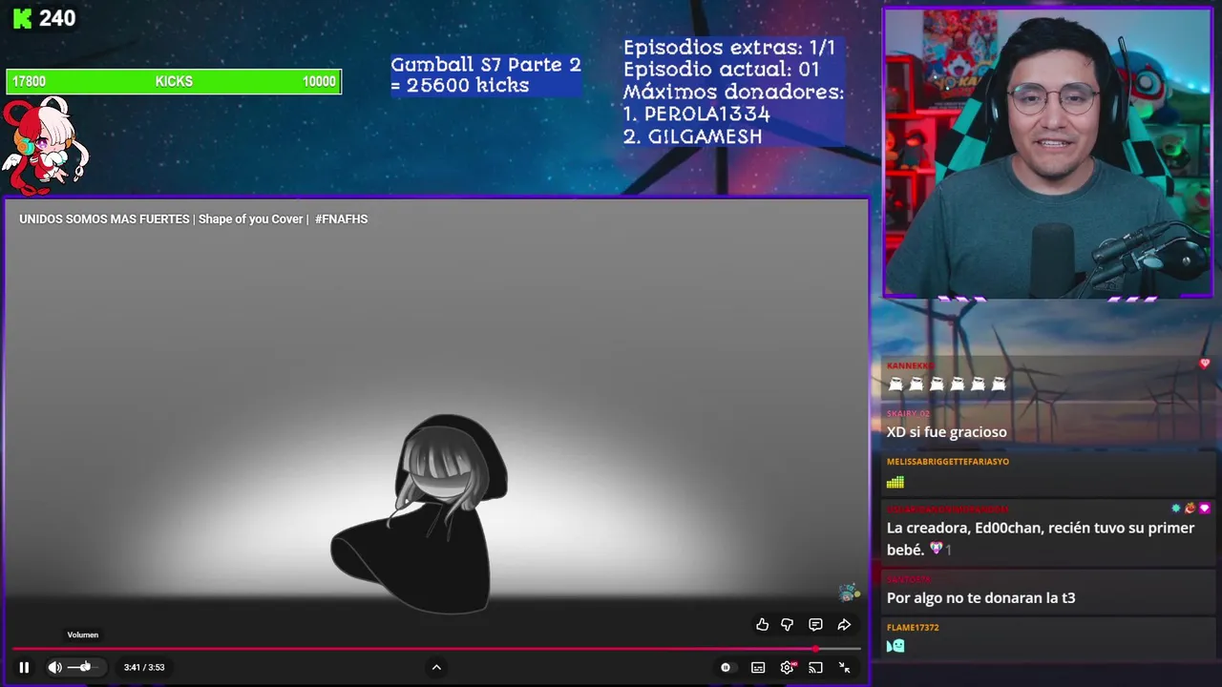This screenshot has height=687, width=1222.
Task: Click chat message 'XD si fue gracioso'
Action: tap(947, 432)
